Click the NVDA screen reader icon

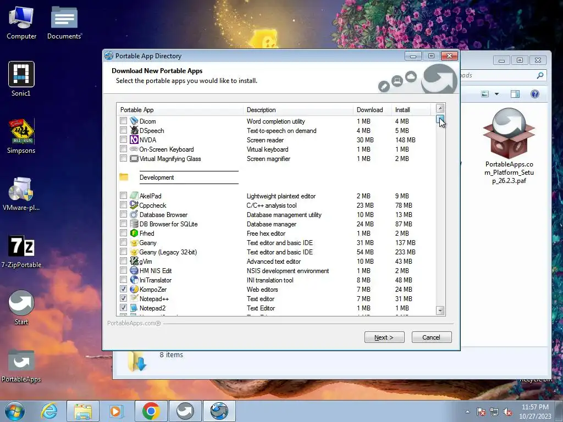click(134, 140)
